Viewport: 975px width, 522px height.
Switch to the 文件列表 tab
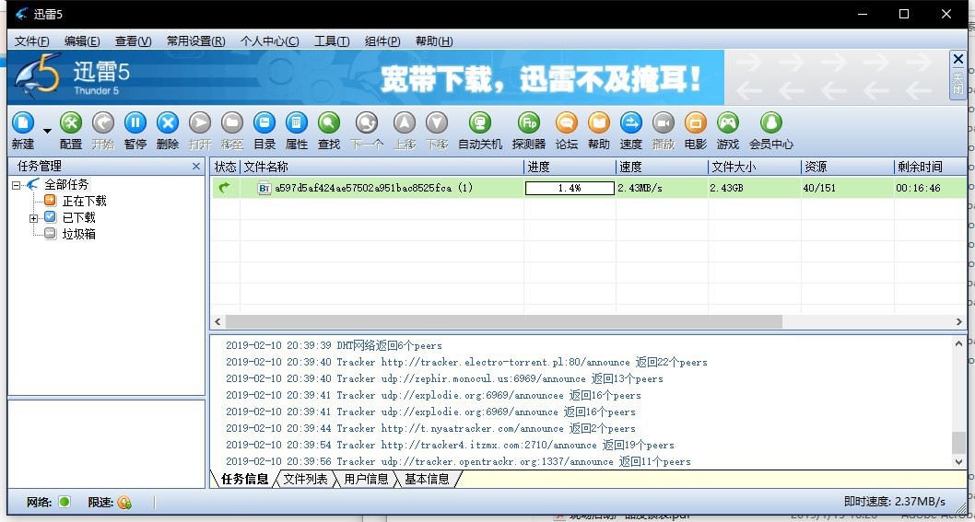click(305, 479)
